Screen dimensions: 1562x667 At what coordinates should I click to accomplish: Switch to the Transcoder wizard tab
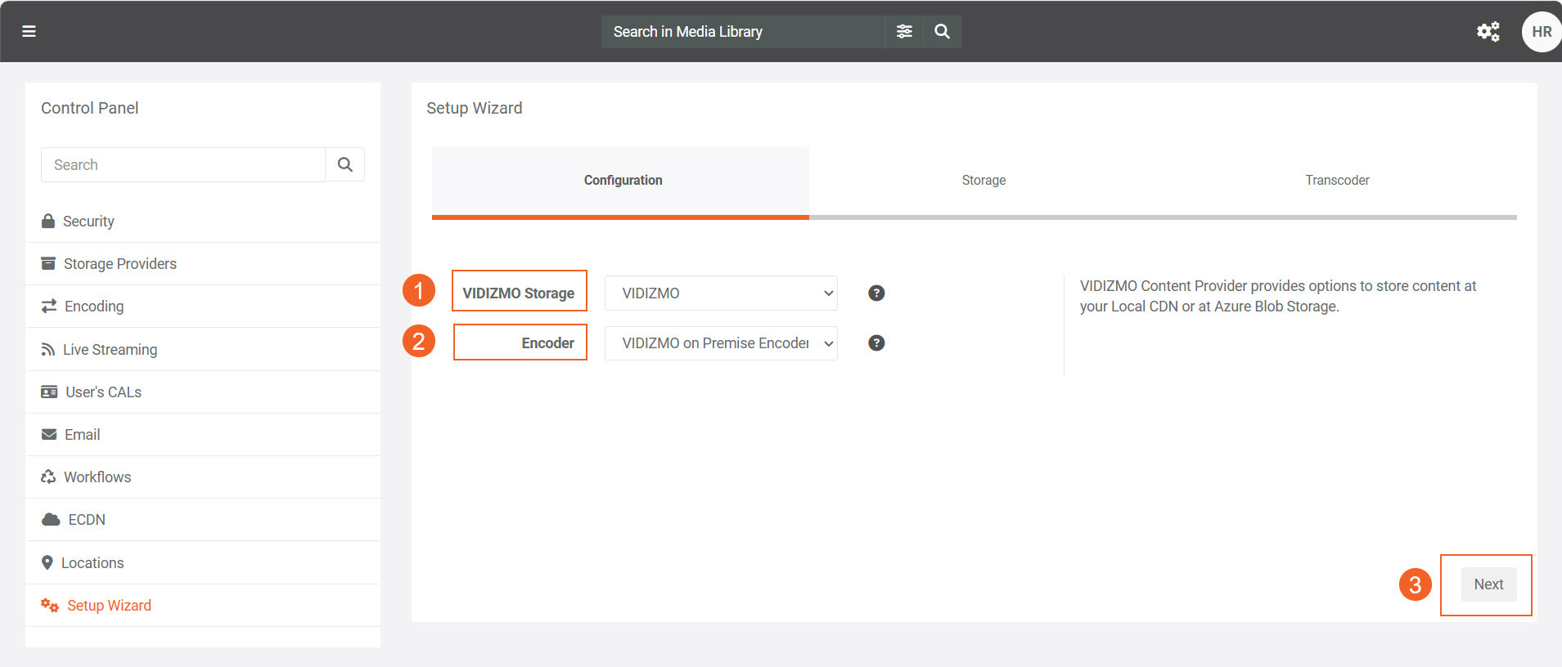coord(1336,180)
